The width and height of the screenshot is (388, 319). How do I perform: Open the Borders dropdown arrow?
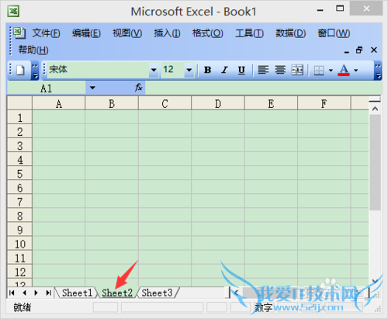[331, 70]
